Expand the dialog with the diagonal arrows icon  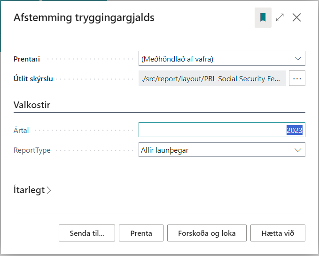(280, 18)
